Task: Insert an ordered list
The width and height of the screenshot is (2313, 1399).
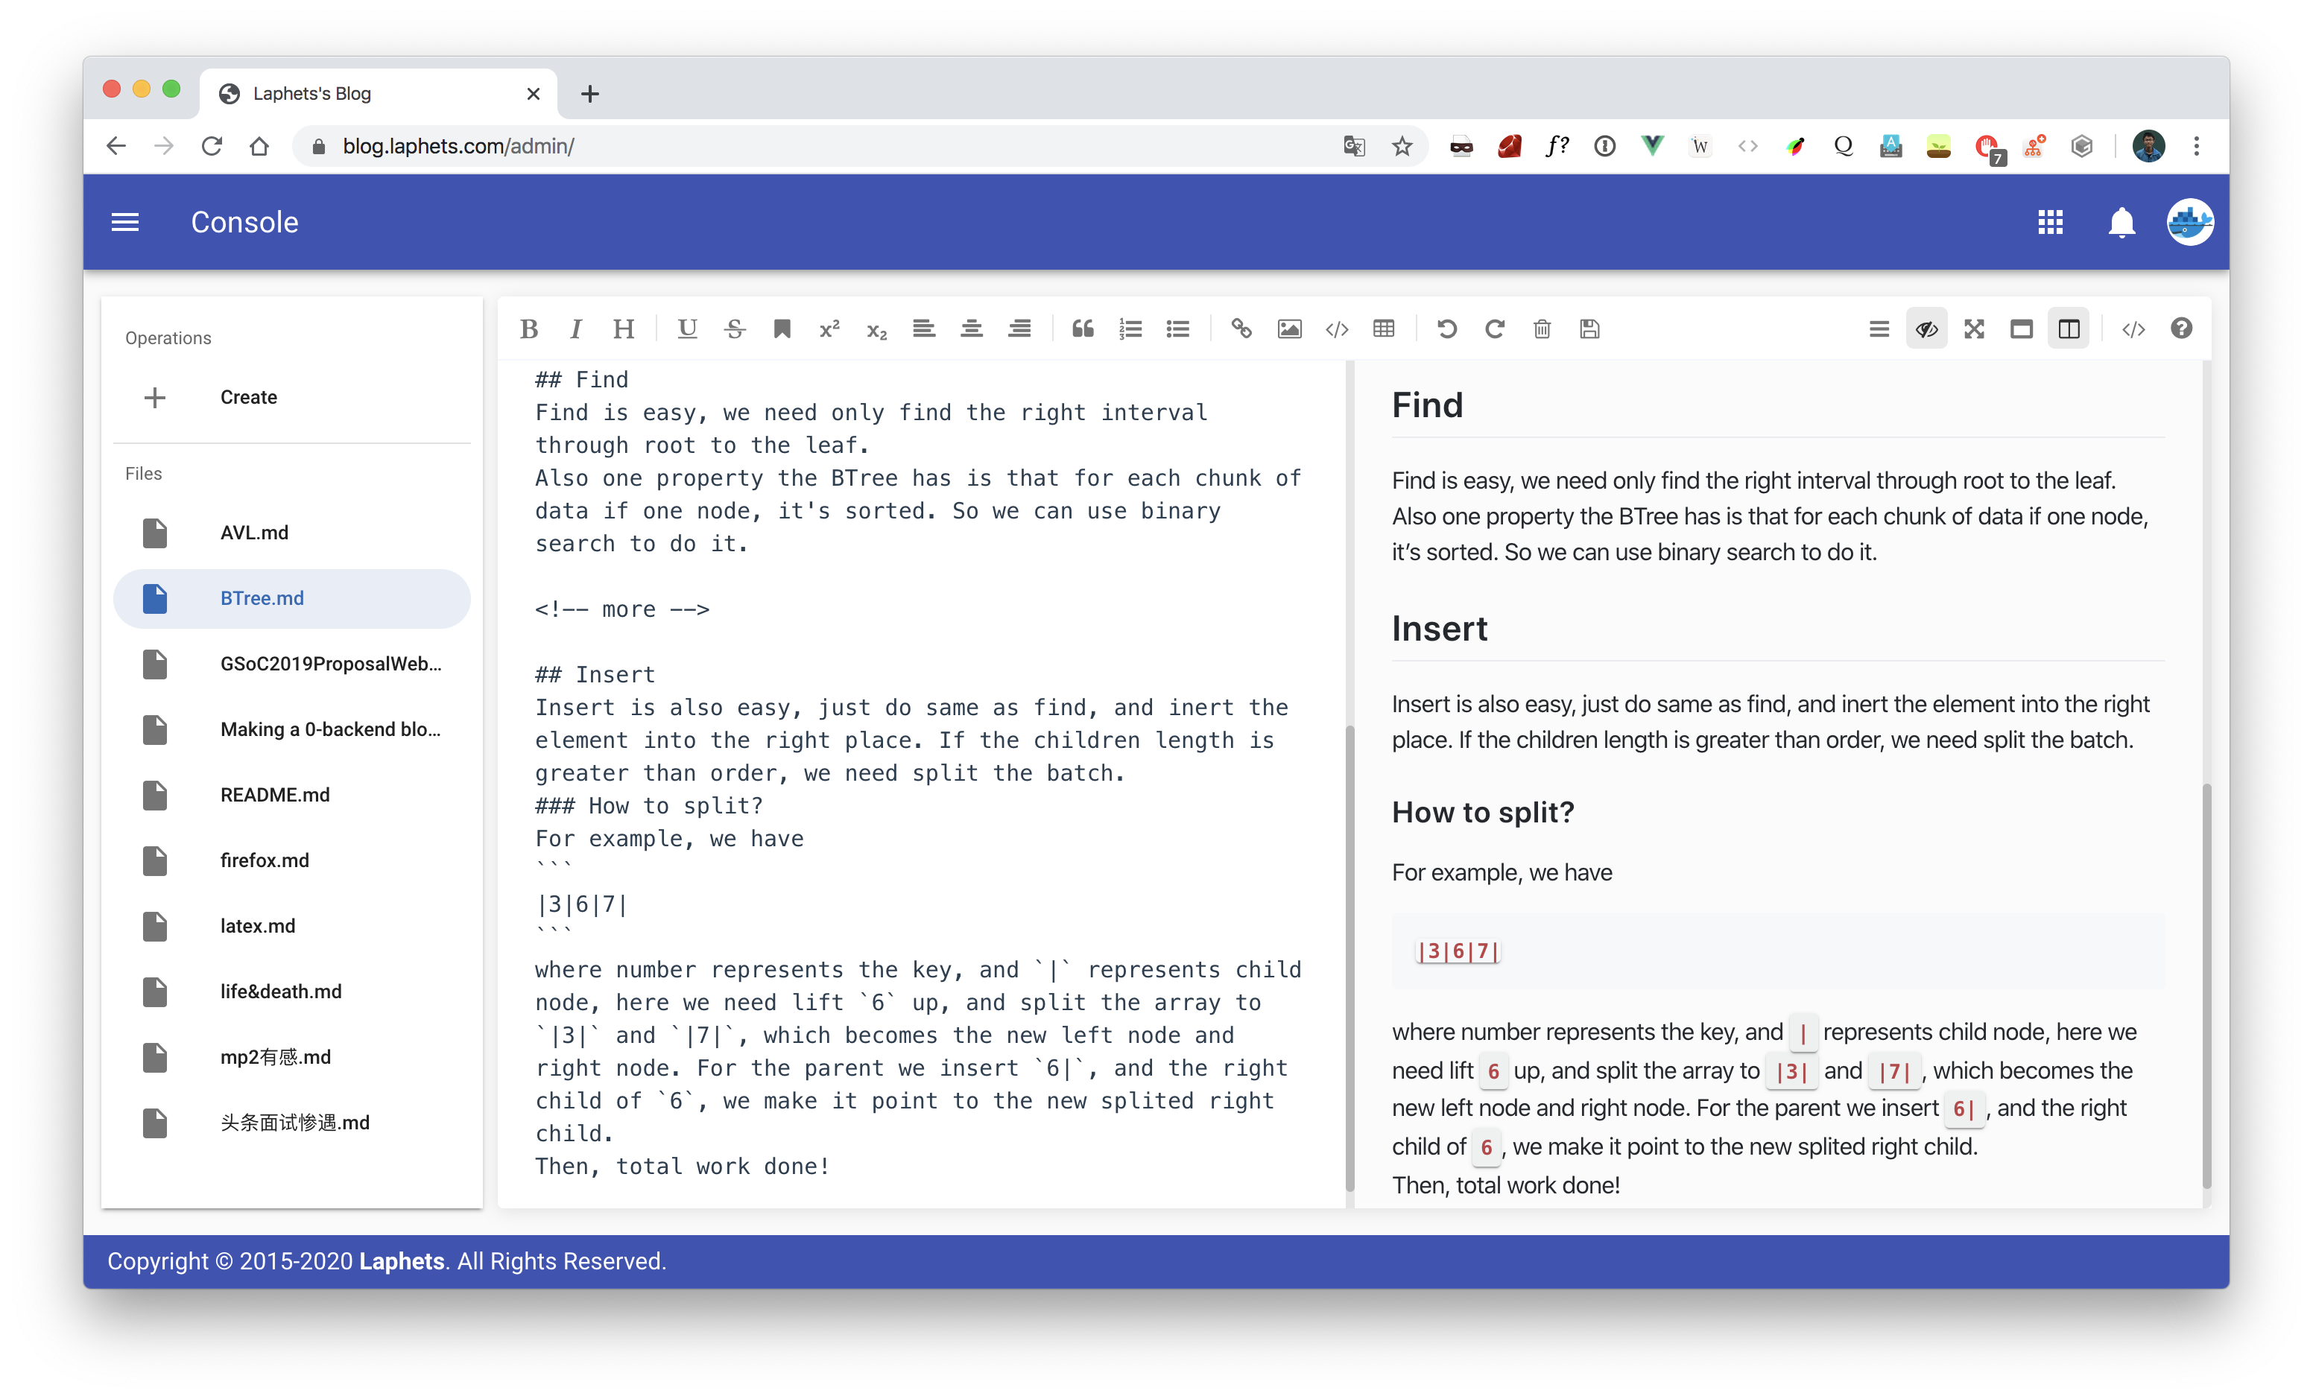Action: pyautogui.click(x=1130, y=329)
